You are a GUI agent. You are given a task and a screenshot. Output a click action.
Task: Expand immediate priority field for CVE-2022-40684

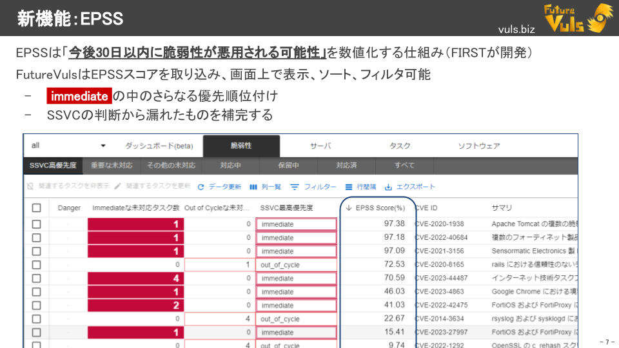[297, 238]
